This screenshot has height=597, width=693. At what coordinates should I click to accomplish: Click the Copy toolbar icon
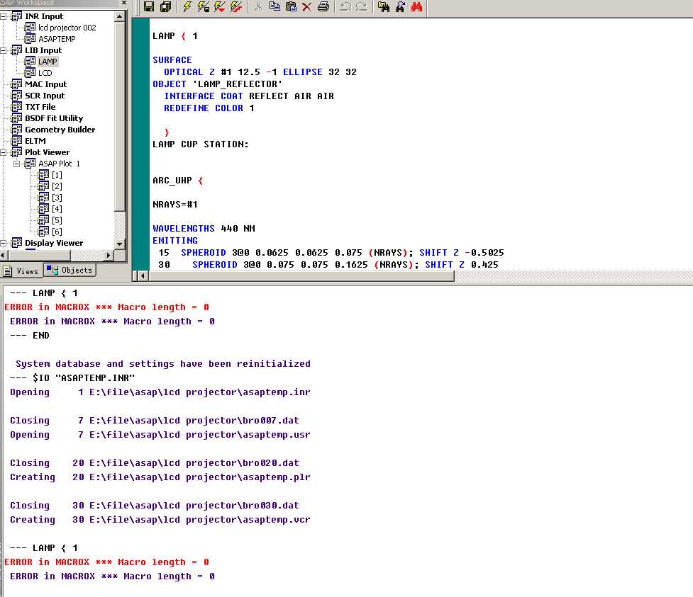pos(275,6)
